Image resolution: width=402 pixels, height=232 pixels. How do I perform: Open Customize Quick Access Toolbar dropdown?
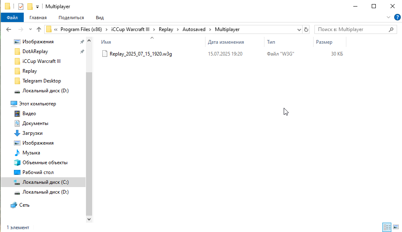[37, 7]
